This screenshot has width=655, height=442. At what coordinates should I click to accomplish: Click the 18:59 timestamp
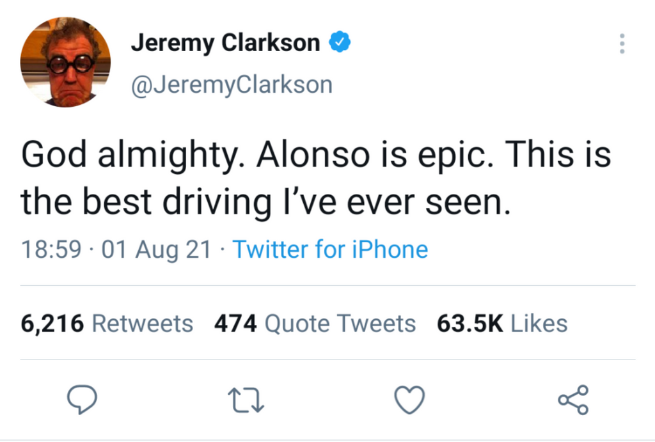[52, 249]
